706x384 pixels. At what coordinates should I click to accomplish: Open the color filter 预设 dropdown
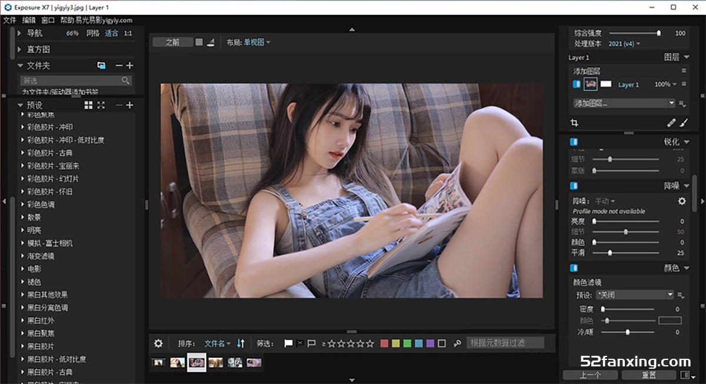tap(634, 295)
